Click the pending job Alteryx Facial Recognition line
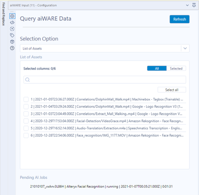Viewport: 199px width, 195px height. tap(101, 187)
